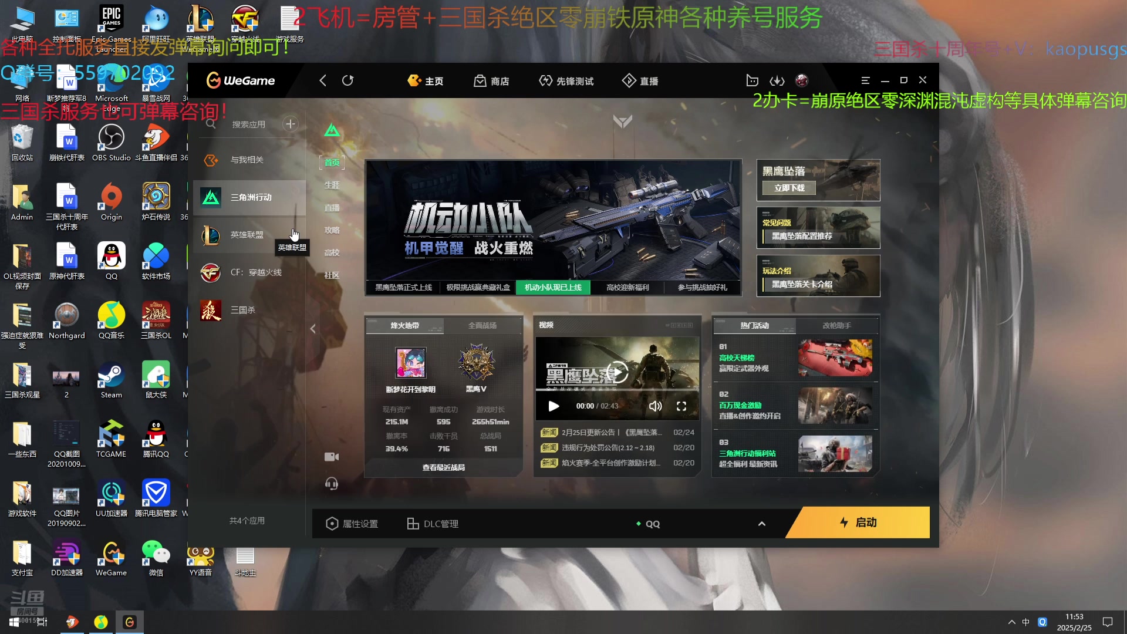The image size is (1127, 634).
Task: Select banner tab 极限挑战赢典藏礼盒
Action: coord(478,288)
